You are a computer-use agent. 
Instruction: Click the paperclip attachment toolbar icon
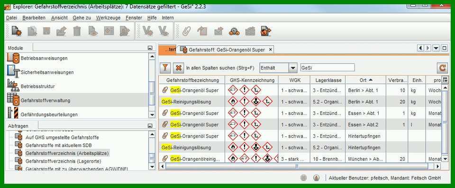click(186, 31)
